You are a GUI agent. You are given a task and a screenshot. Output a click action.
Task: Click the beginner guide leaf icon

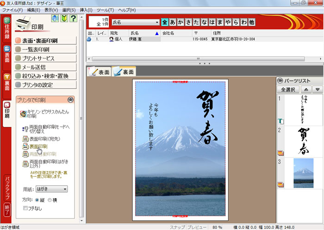pos(64,19)
